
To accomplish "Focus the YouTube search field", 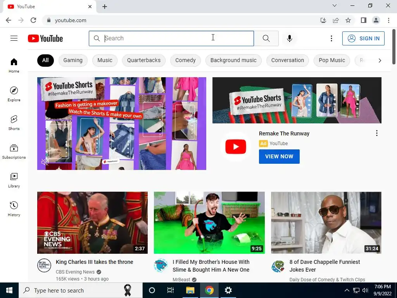I will (x=171, y=38).
